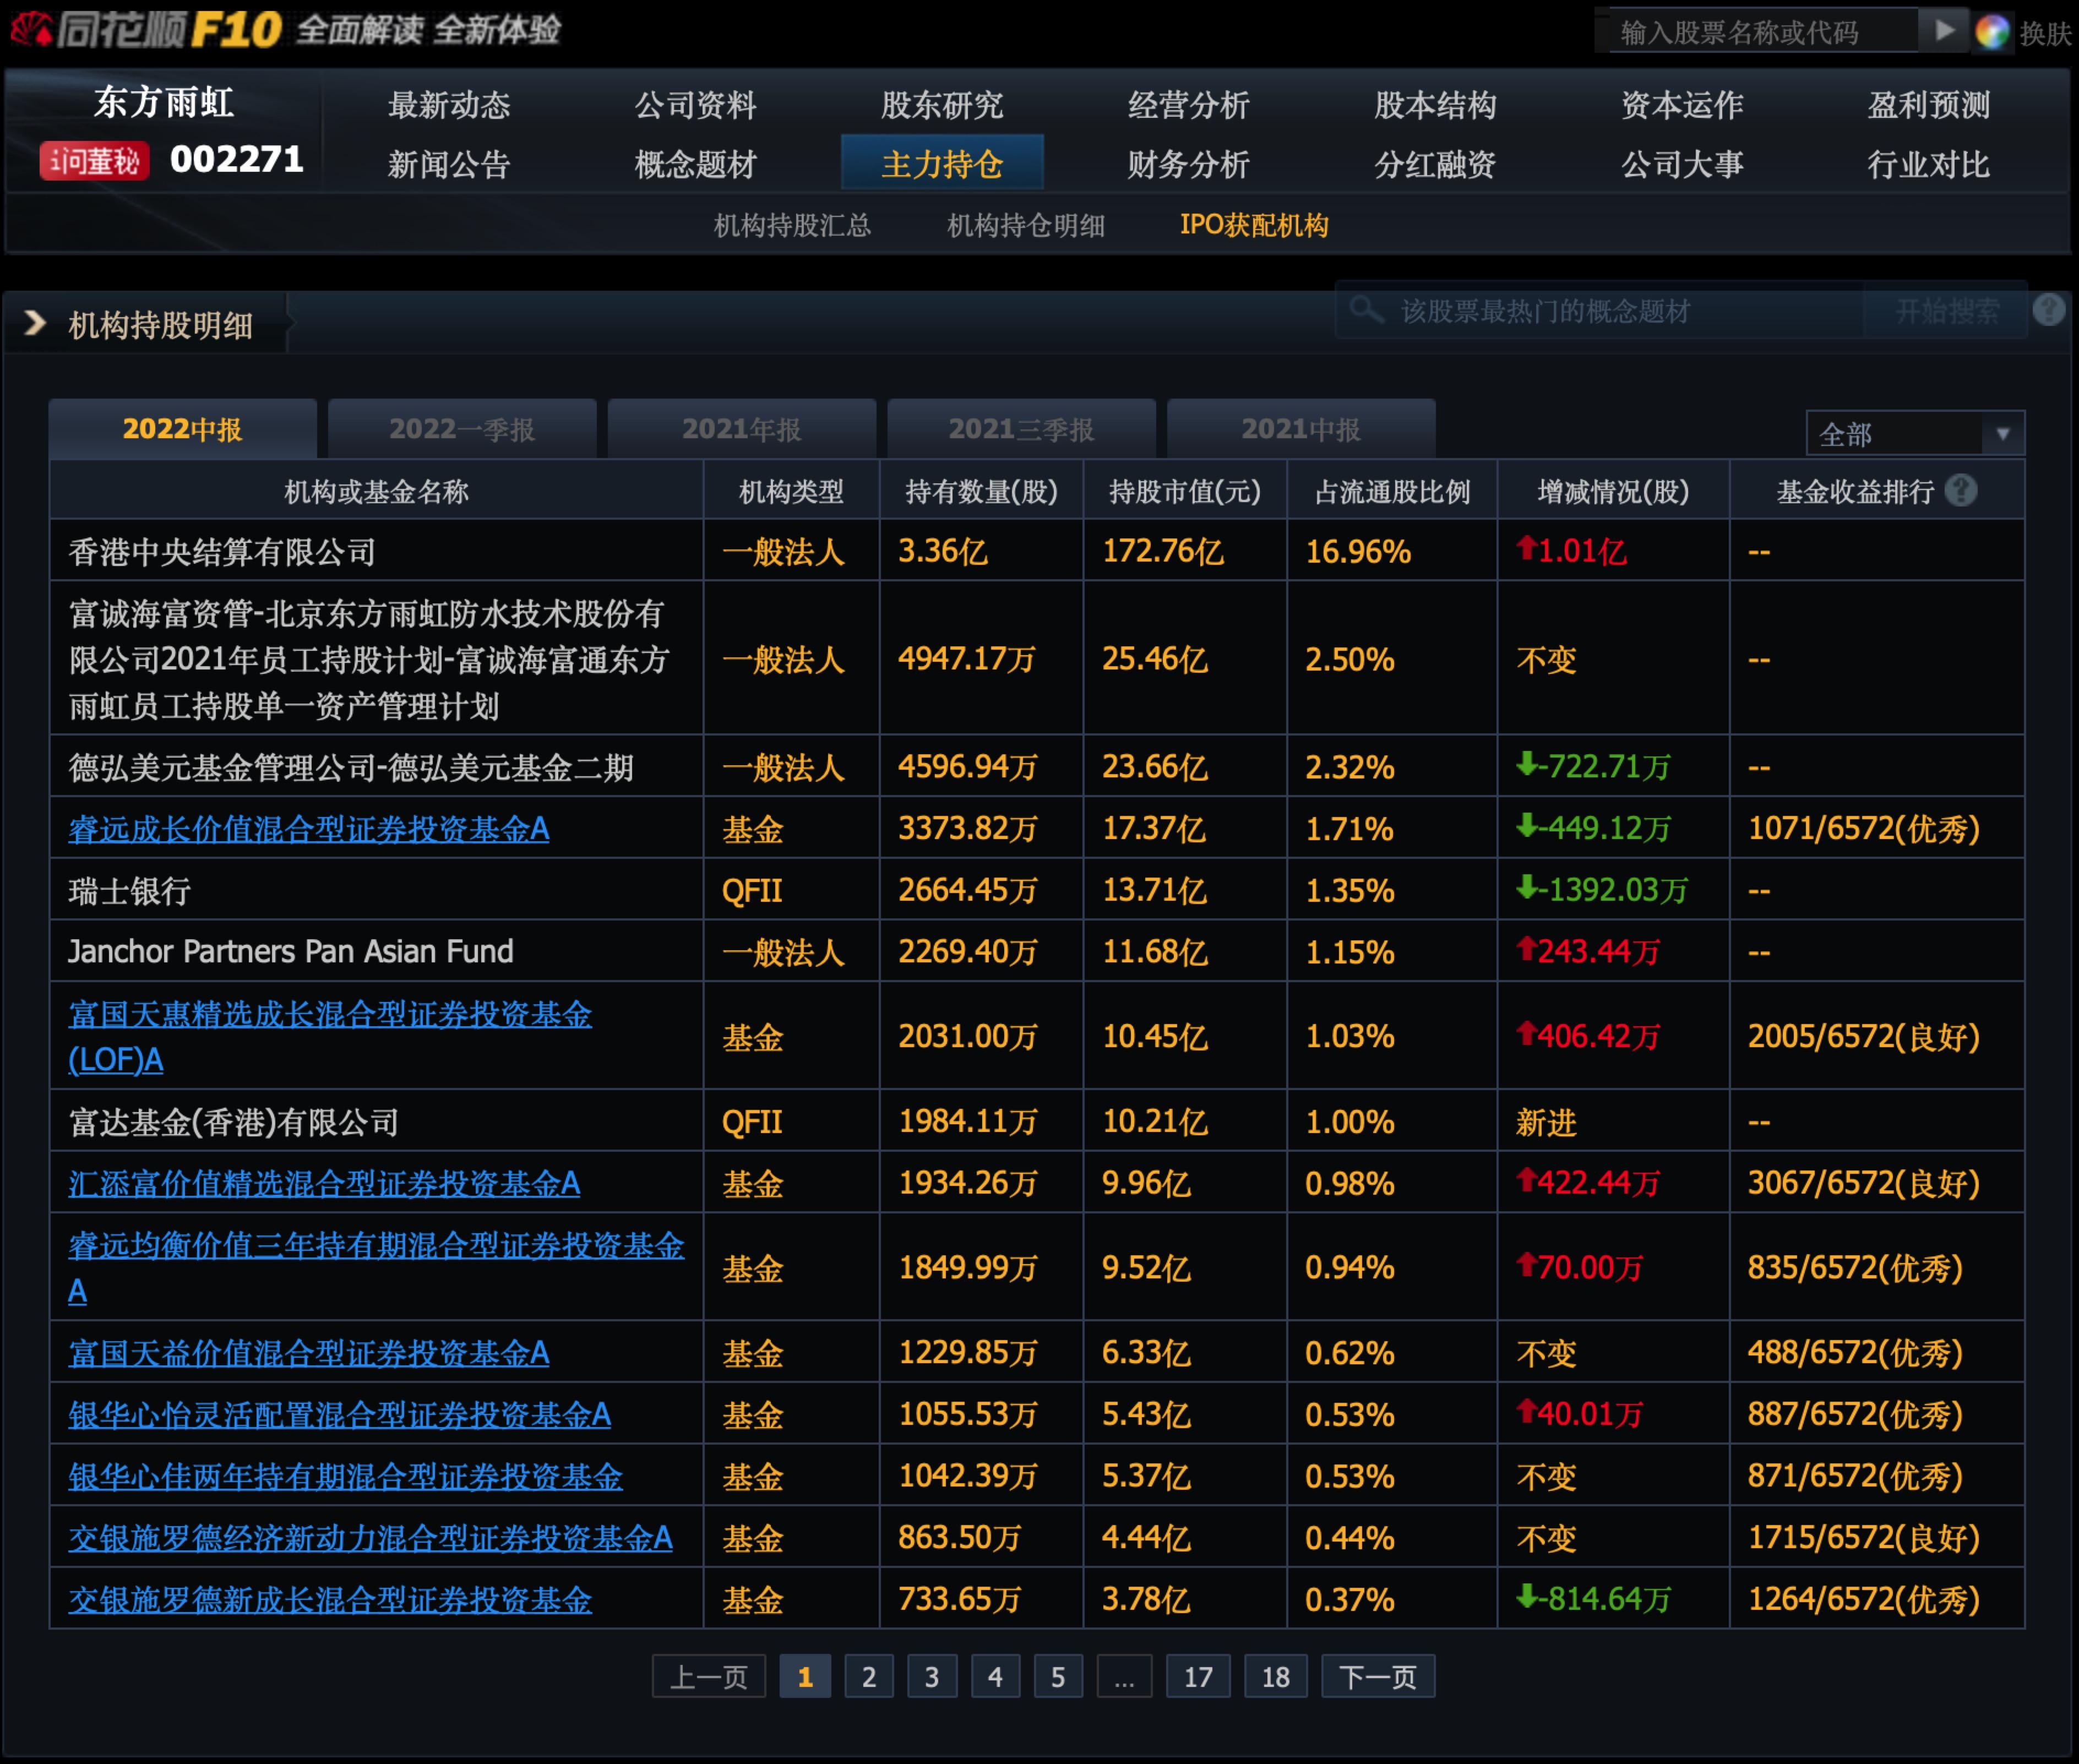Viewport: 2079px width, 1764px height.
Task: Select the 2021年报 report tab
Action: coord(741,429)
